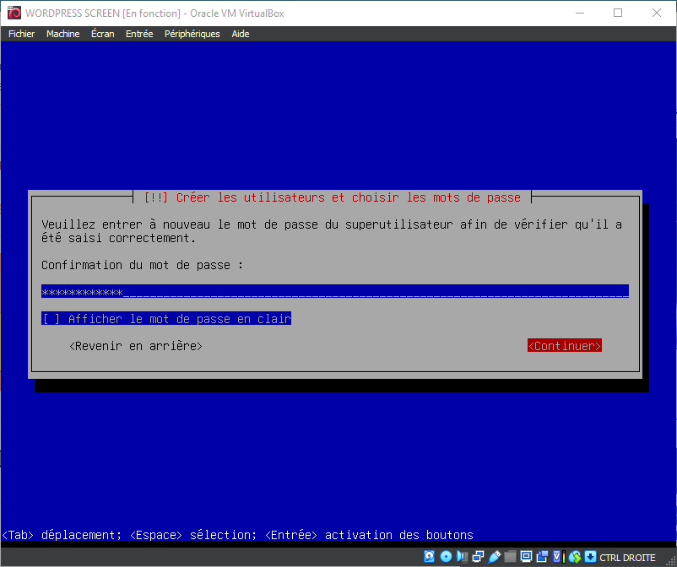Click the mouse integration status icon
Viewport: 677px width, 567px height.
coord(575,557)
